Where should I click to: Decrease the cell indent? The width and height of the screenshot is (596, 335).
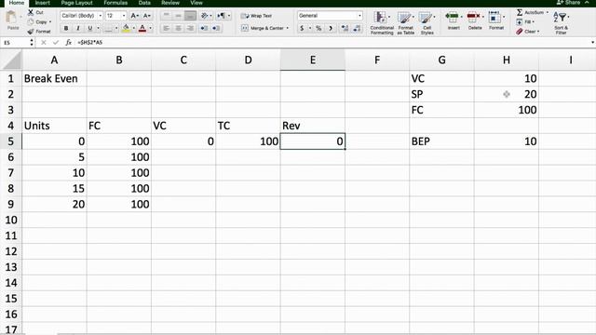204,28
